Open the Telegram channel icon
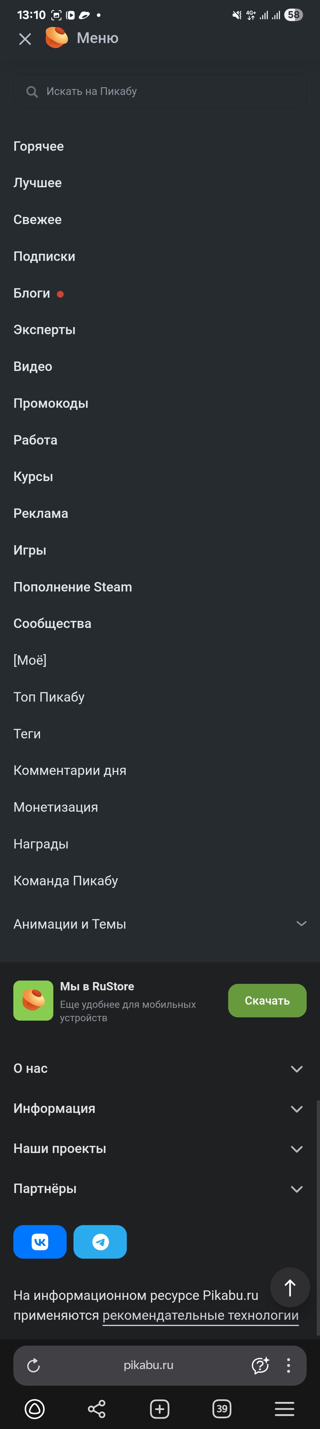 pyautogui.click(x=100, y=1241)
